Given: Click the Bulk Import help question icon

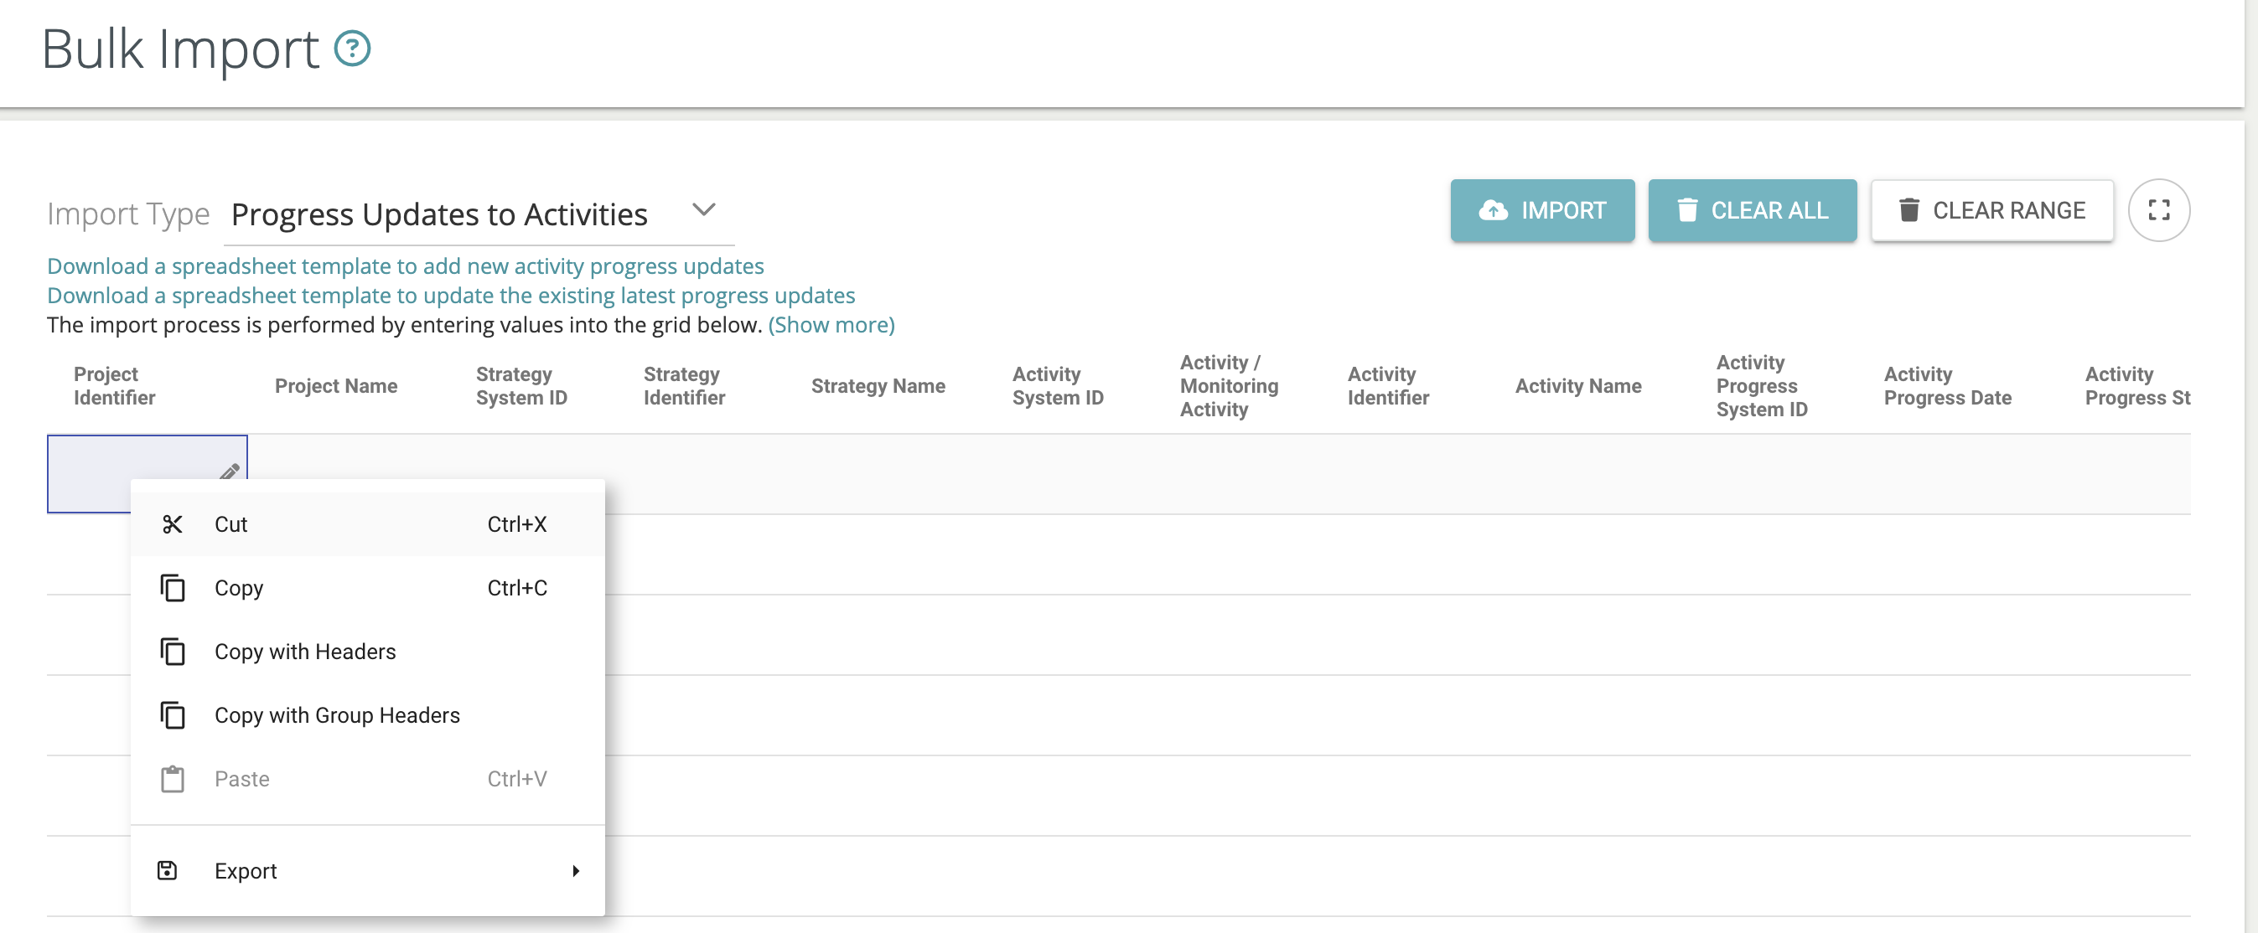Looking at the screenshot, I should click(x=352, y=49).
